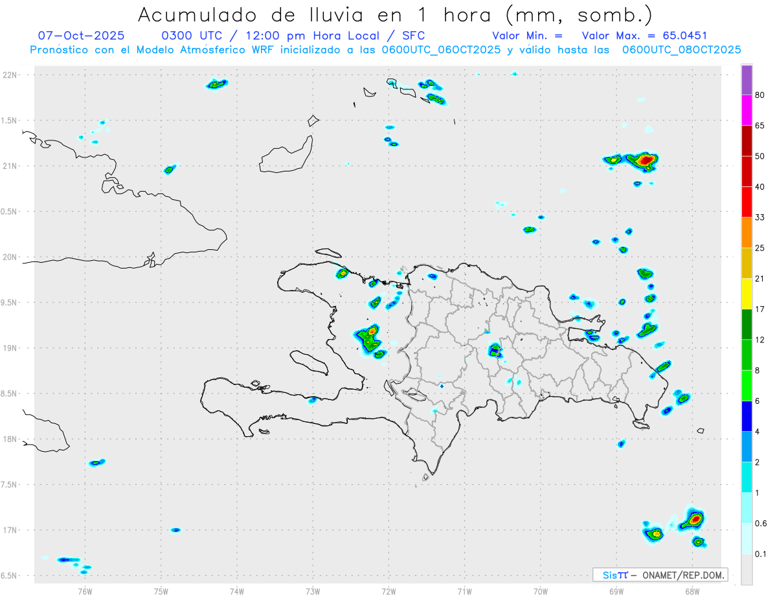Click the '25' colorbar value

point(760,248)
